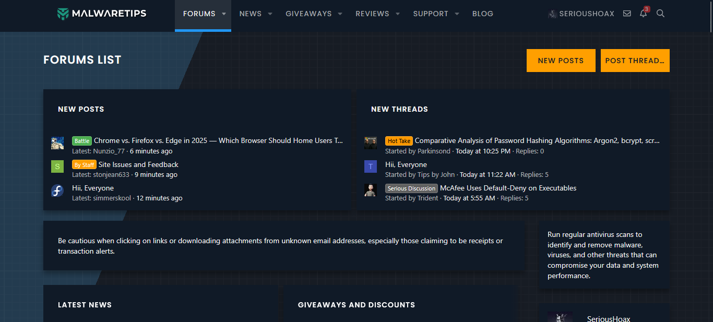Viewport: 713px width, 322px height.
Task: Click Parkinsond's avatar on password hashing thread
Action: pos(371,143)
